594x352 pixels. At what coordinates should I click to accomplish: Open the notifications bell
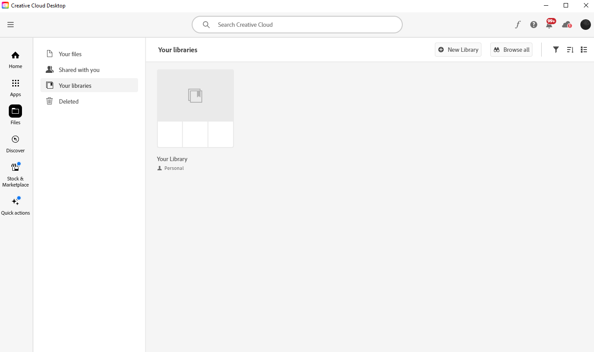click(x=549, y=25)
